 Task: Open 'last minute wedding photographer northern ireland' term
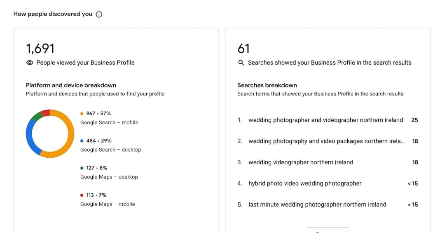317,205
